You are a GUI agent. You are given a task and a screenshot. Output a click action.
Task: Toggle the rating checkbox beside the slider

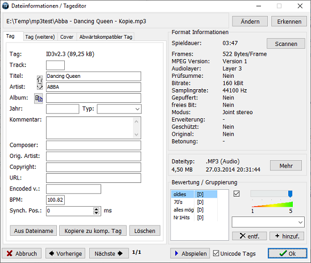point(237,194)
